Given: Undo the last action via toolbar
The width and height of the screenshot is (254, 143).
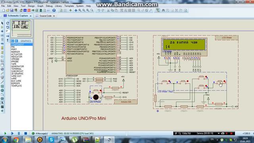Looking at the screenshot, I should click(x=99, y=10).
